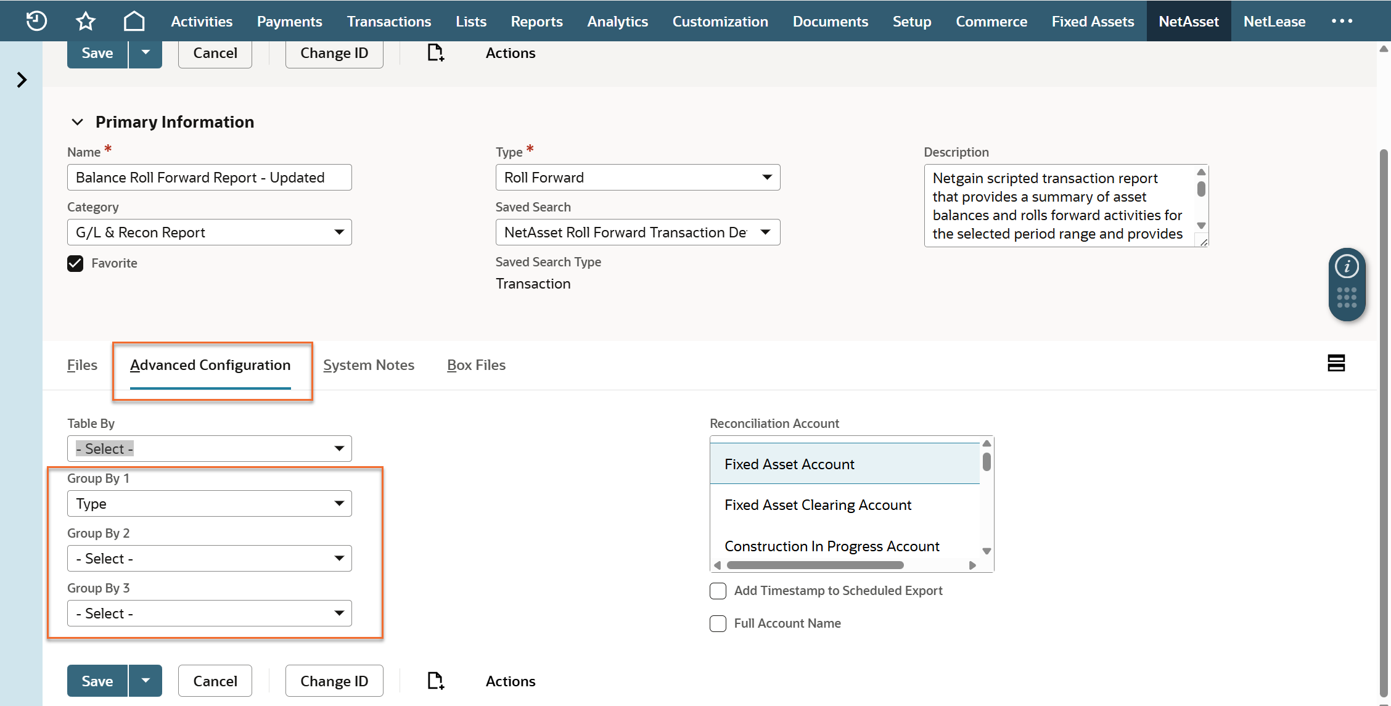
Task: Click into the Name input field
Action: coord(209,178)
